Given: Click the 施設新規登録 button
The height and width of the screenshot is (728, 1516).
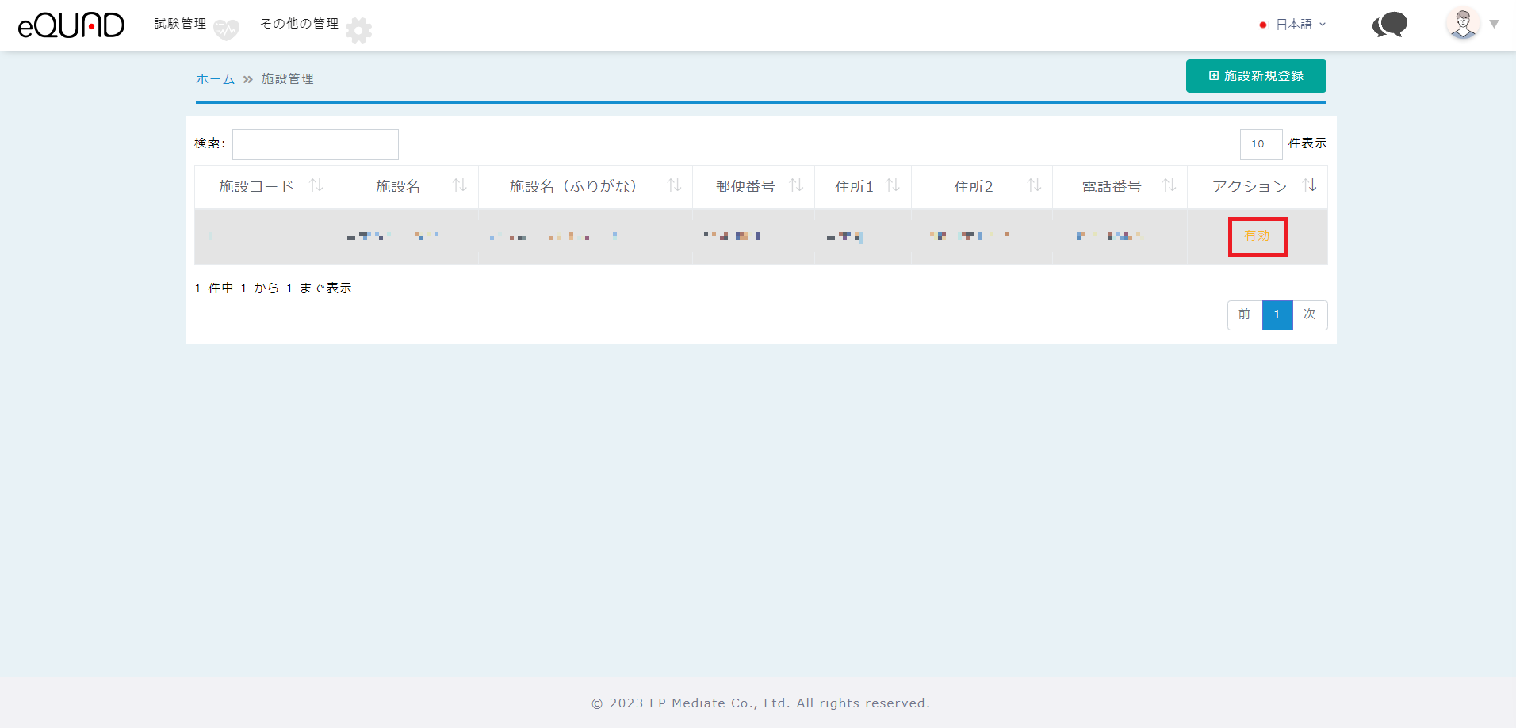Looking at the screenshot, I should tap(1256, 76).
